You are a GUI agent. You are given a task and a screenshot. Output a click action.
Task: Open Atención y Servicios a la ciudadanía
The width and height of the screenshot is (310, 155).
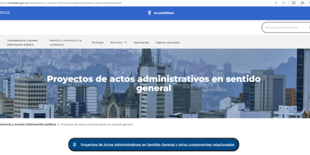[65, 43]
